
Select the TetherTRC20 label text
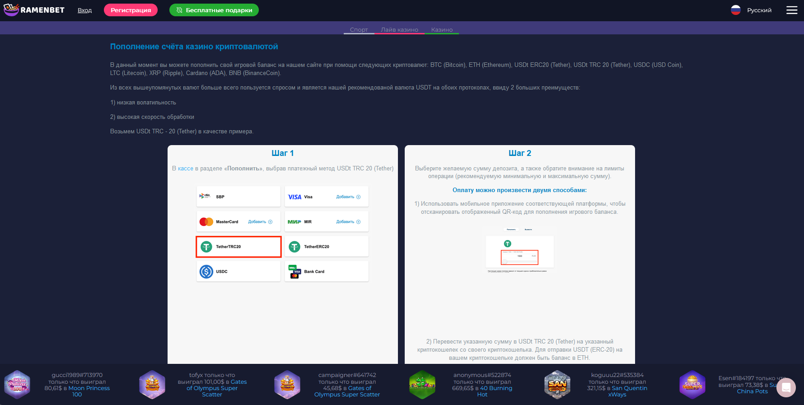228,246
